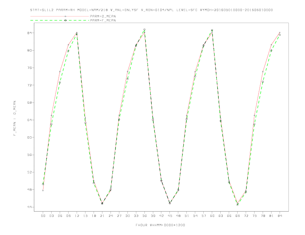Viewport: 305px width, 235px height.
Task: Click the x-axis tick label 06
Action: 60,216
